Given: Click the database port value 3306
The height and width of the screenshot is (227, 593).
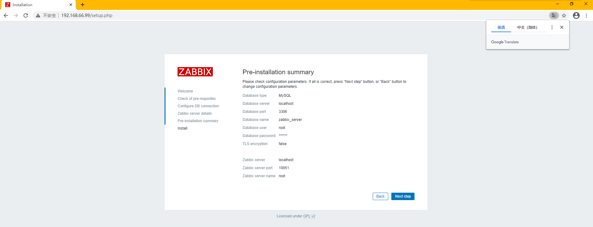Looking at the screenshot, I should (283, 112).
